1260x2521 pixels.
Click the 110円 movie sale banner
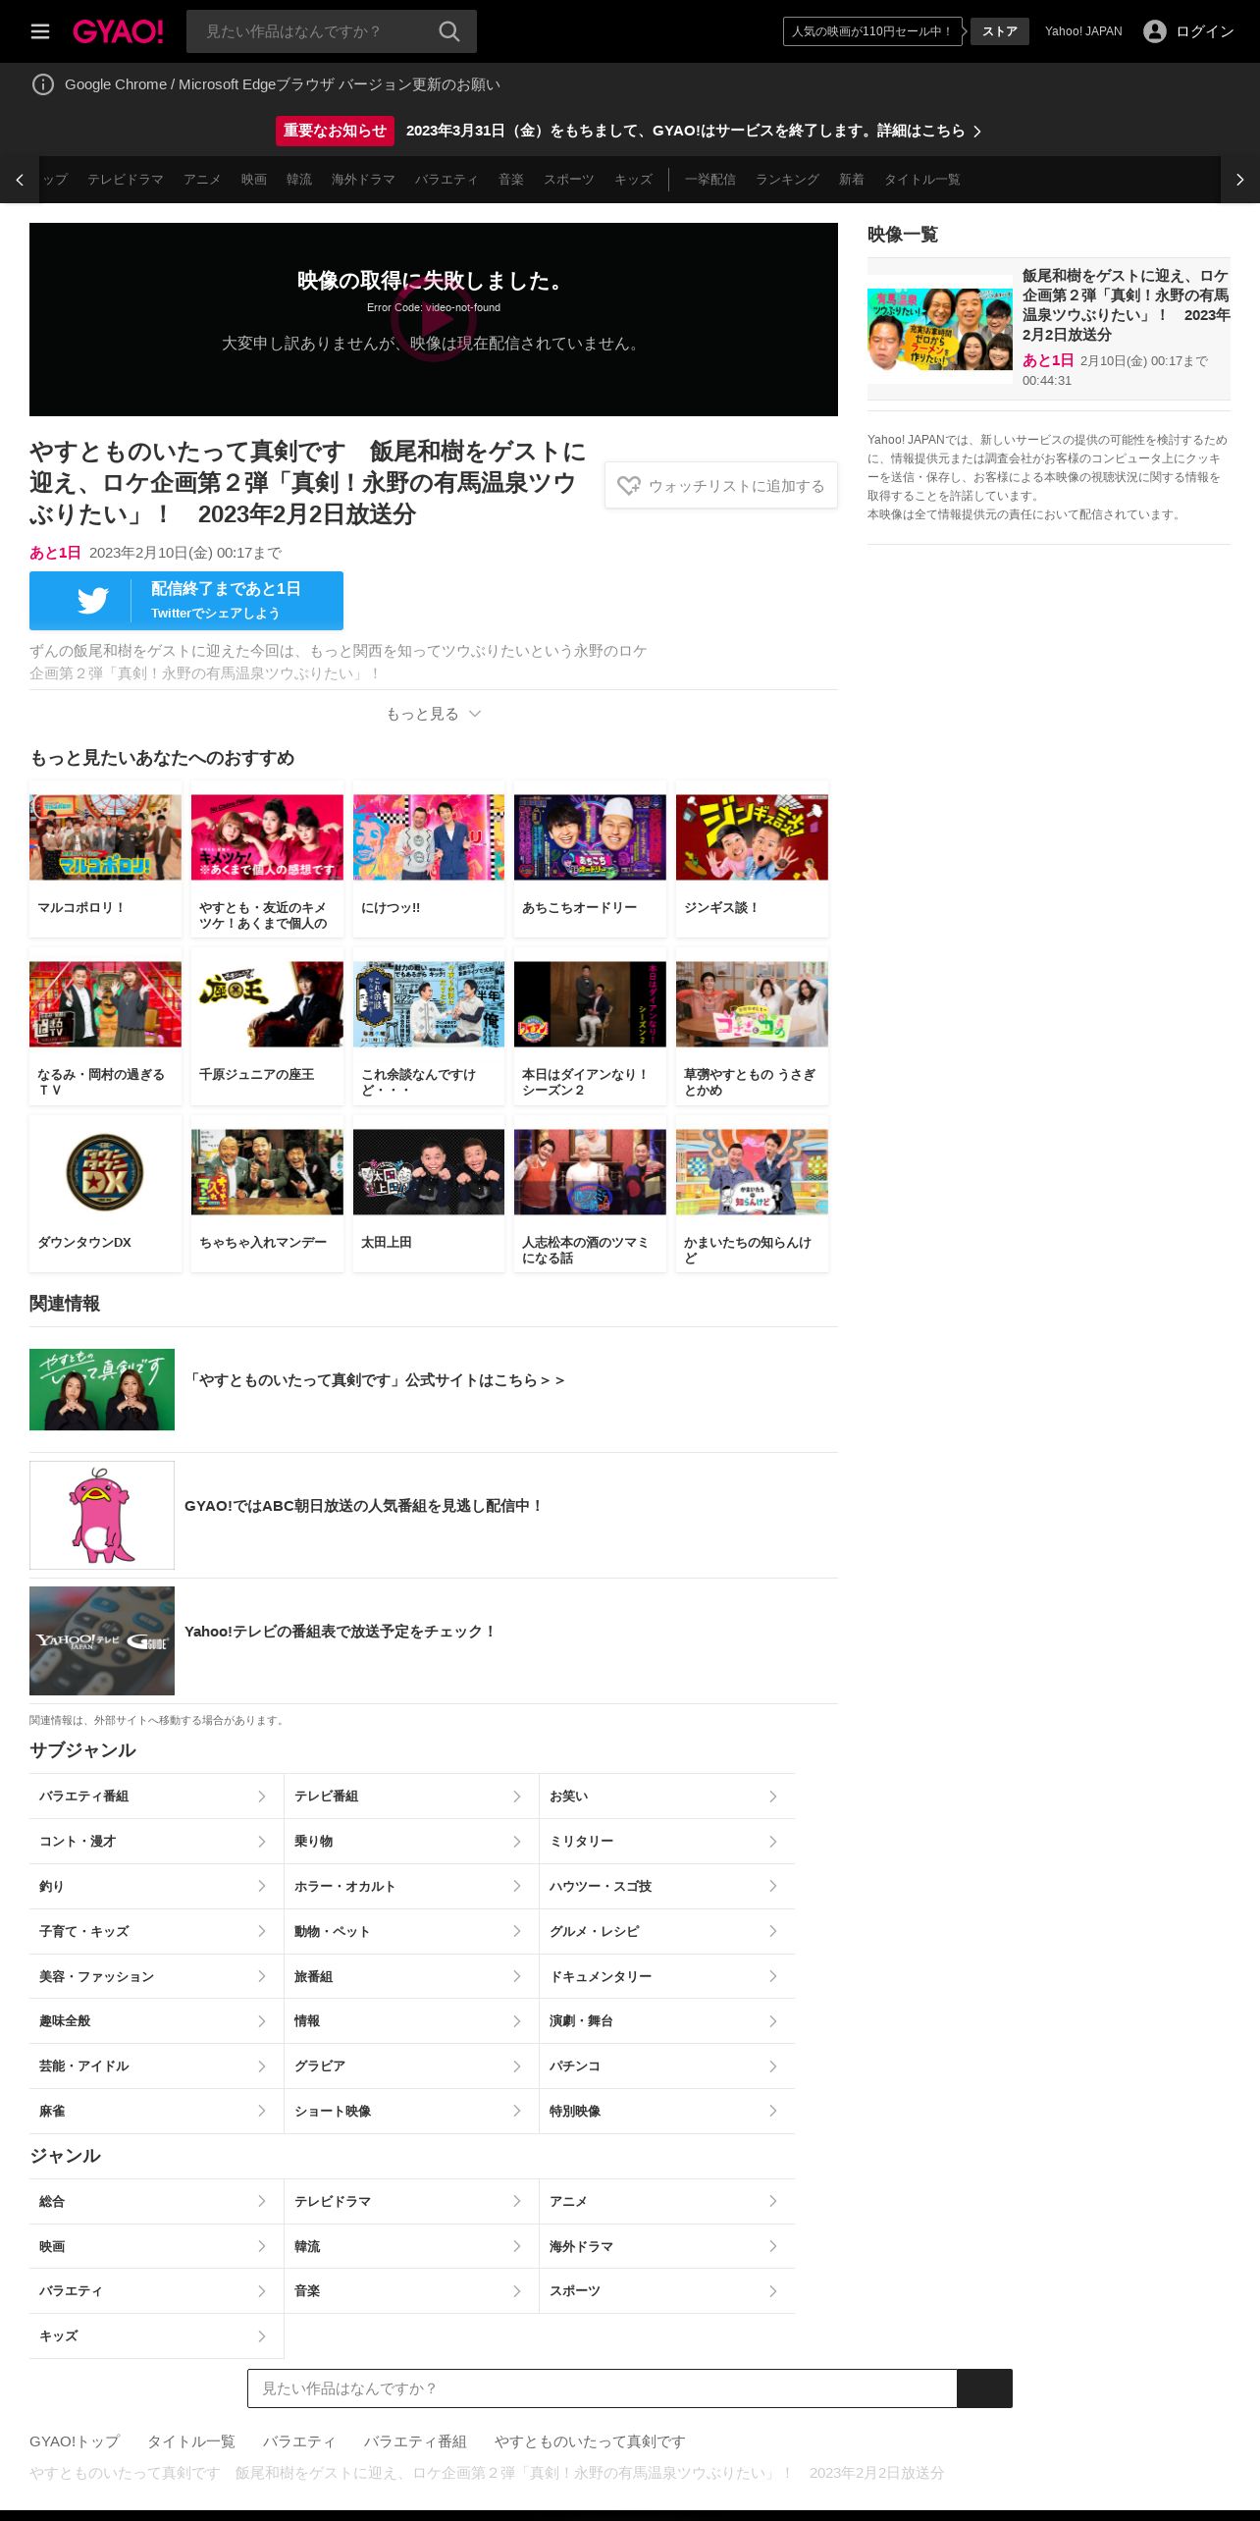[x=871, y=31]
